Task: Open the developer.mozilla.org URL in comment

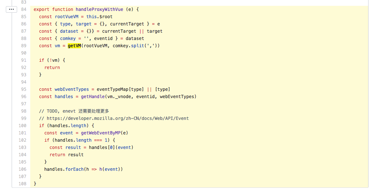Action: [118, 118]
